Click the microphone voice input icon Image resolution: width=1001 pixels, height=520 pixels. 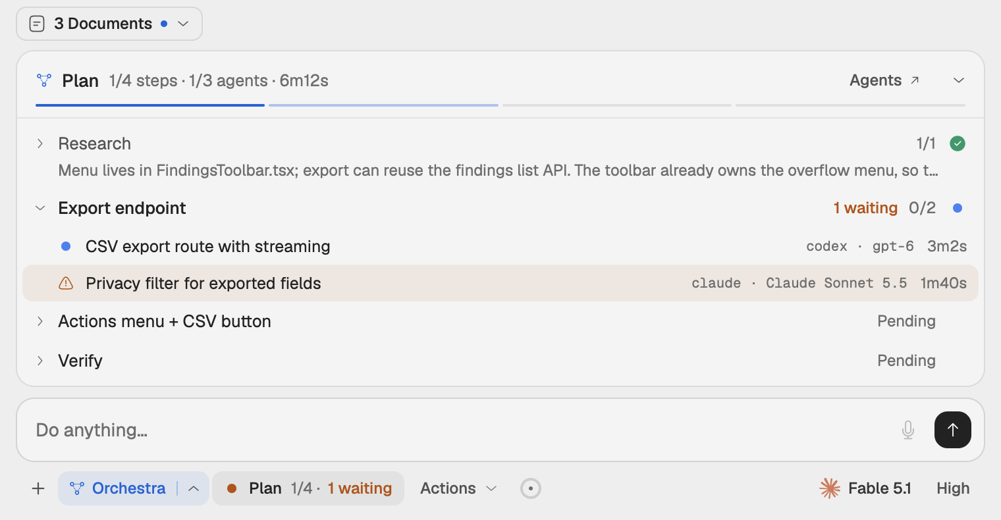pyautogui.click(x=908, y=430)
